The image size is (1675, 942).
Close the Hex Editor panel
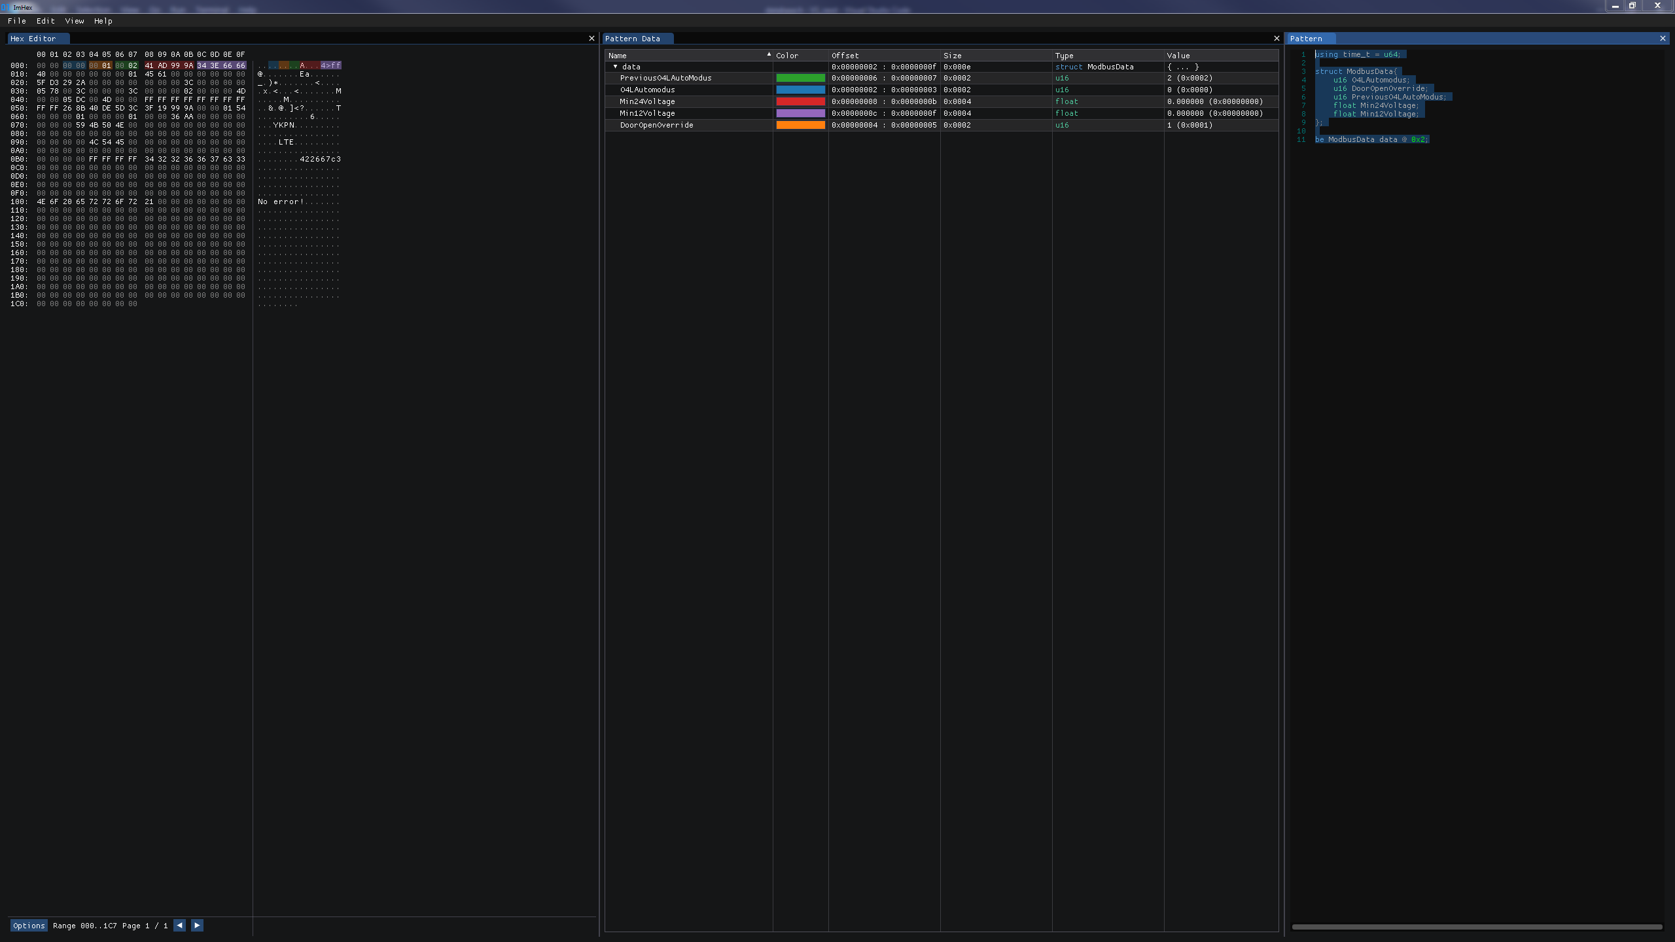tap(592, 39)
